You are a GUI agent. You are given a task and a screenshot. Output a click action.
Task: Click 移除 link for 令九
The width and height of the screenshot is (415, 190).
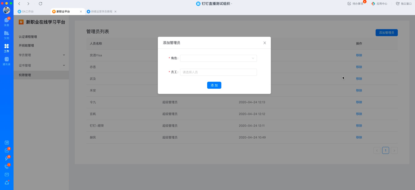tap(359, 102)
